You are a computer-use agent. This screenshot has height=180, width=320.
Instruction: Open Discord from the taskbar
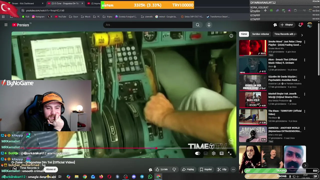click(x=134, y=177)
